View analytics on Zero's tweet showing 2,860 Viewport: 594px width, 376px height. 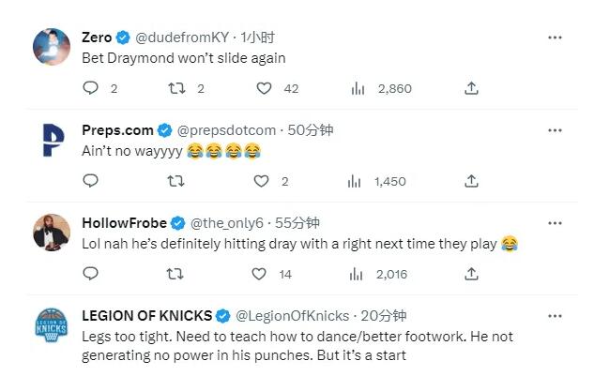[x=358, y=88]
